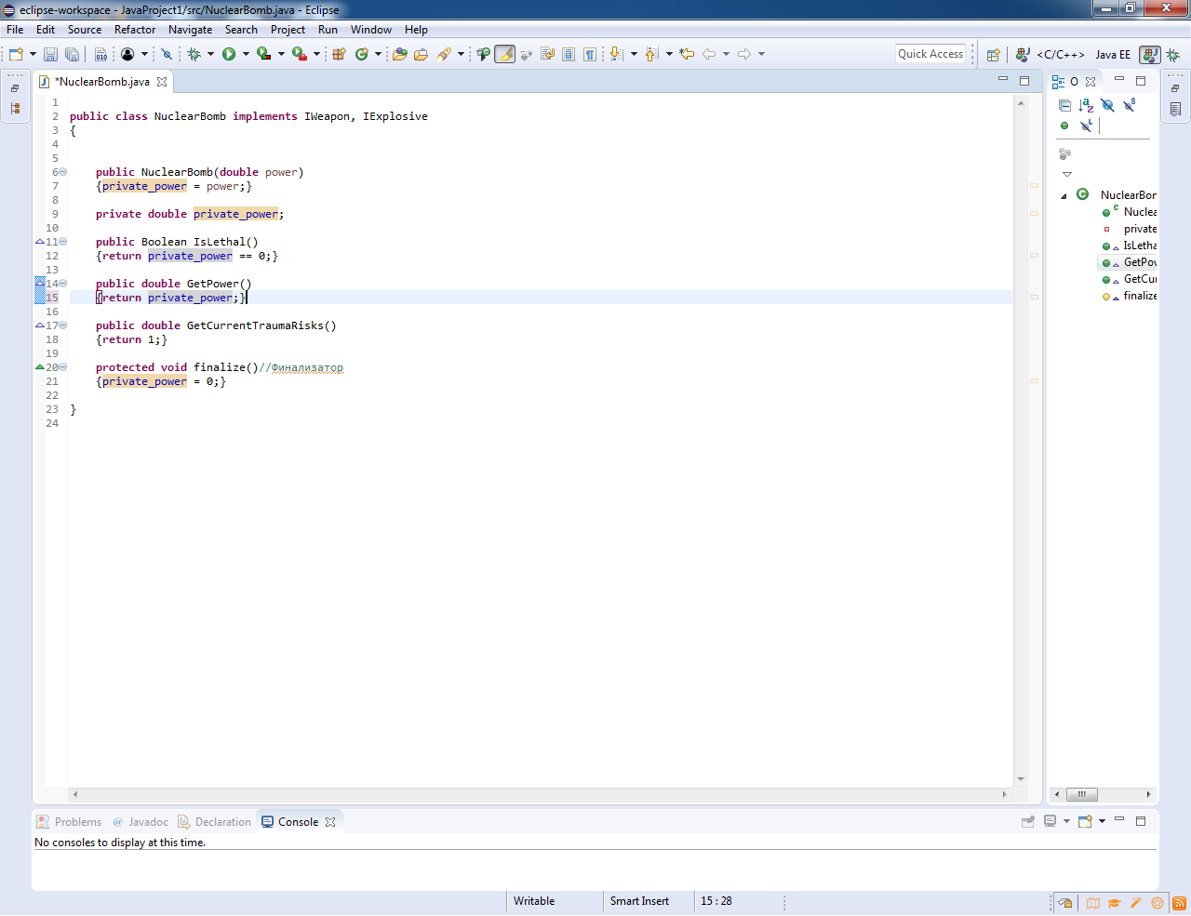
Task: Click the Open Type icon
Action: pyautogui.click(x=400, y=54)
